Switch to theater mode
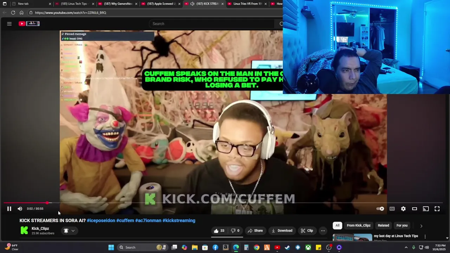 pos(414,209)
